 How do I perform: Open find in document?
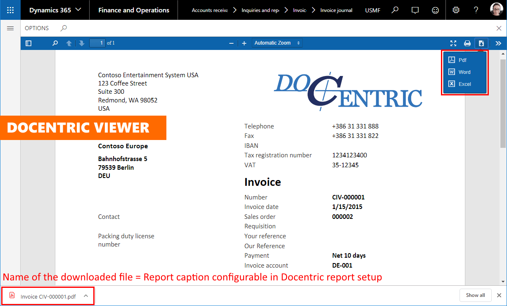point(55,43)
